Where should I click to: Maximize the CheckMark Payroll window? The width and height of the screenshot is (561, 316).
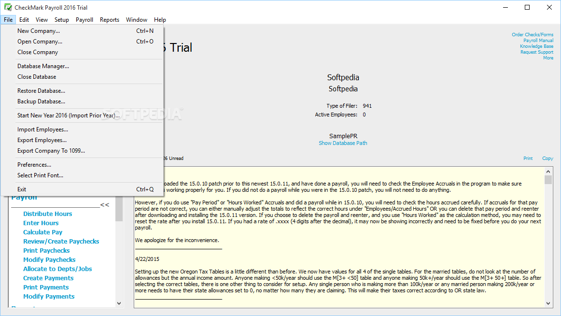click(x=527, y=8)
